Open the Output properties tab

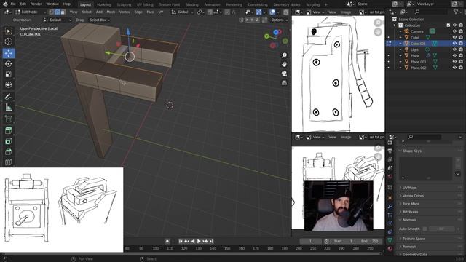tap(390, 151)
